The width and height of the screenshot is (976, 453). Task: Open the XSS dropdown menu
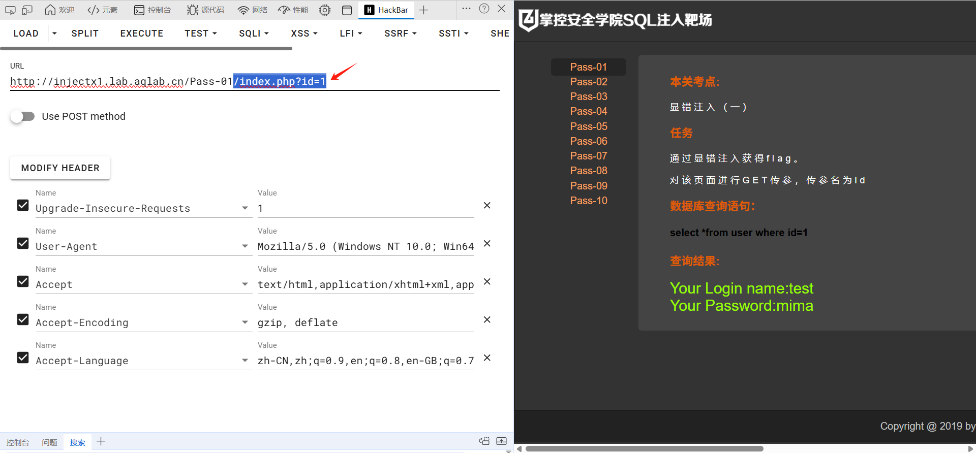pyautogui.click(x=304, y=33)
